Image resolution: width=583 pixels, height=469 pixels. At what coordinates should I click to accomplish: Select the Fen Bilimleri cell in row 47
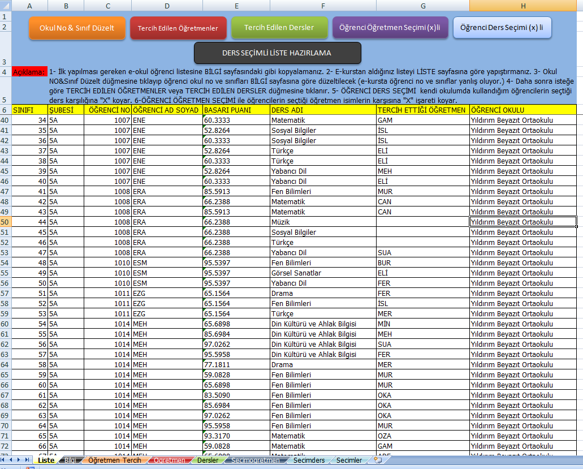(x=323, y=192)
